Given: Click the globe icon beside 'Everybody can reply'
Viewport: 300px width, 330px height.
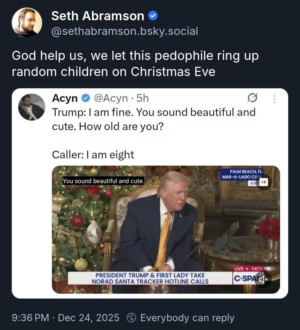Looking at the screenshot, I should (x=131, y=318).
